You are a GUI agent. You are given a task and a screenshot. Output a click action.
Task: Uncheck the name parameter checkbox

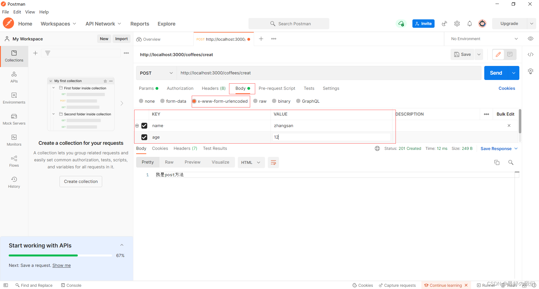[x=144, y=126]
